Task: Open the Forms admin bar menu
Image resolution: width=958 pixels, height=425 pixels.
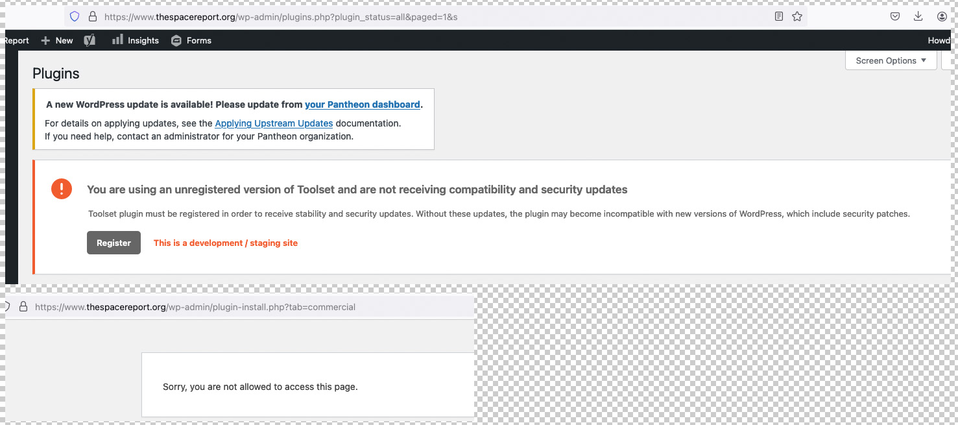Action: (191, 40)
